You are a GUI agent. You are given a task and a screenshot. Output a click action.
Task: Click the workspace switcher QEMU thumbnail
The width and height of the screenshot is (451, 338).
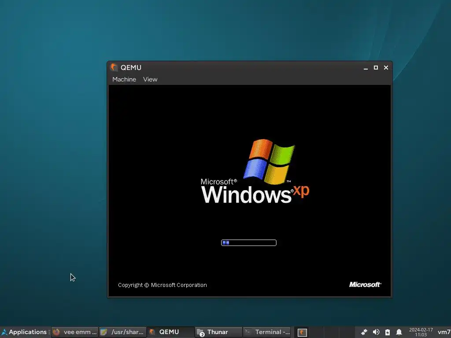coord(302,333)
